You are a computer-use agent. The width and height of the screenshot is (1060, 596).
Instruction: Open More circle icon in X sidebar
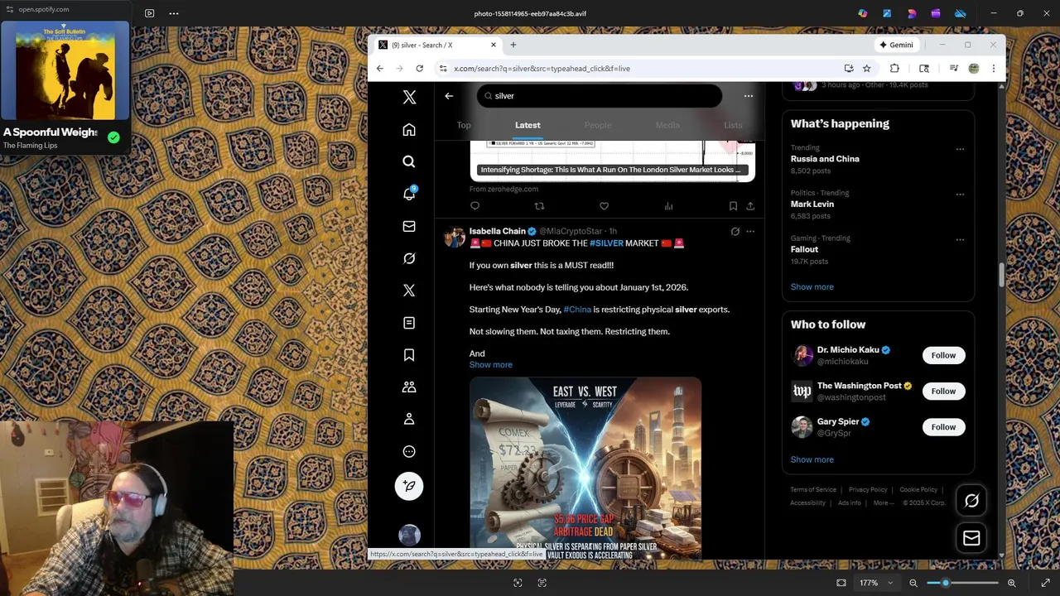coord(409,452)
